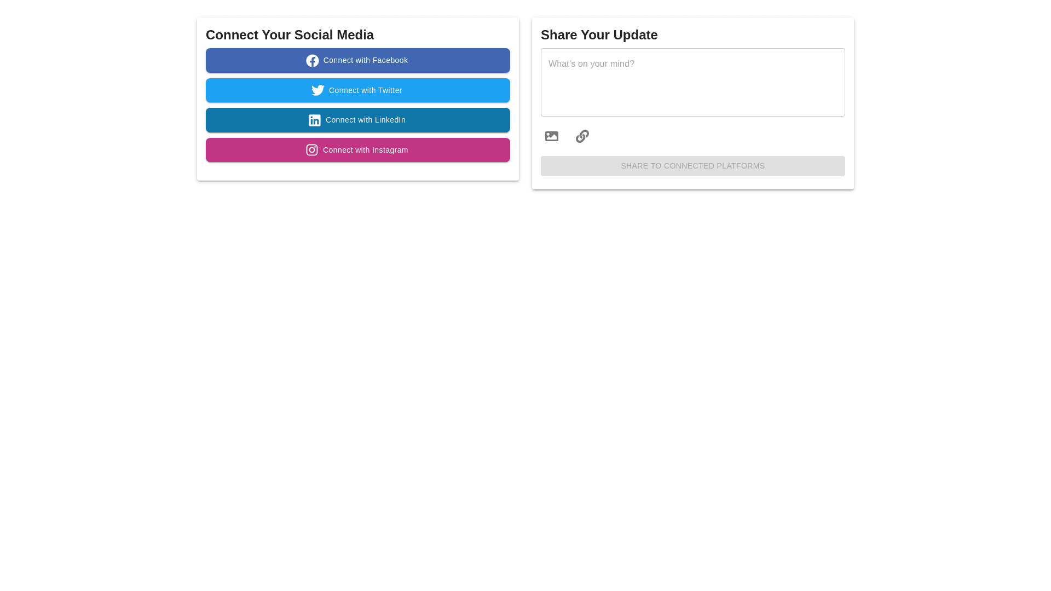This screenshot has height=591, width=1051.
Task: Click the Facebook icon on the Facebook button
Action: pos(313,60)
